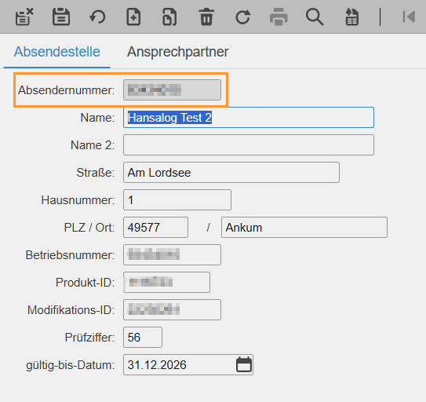426x402 pixels.
Task: Select the Prüfziffer field showing 56
Action: (x=143, y=338)
